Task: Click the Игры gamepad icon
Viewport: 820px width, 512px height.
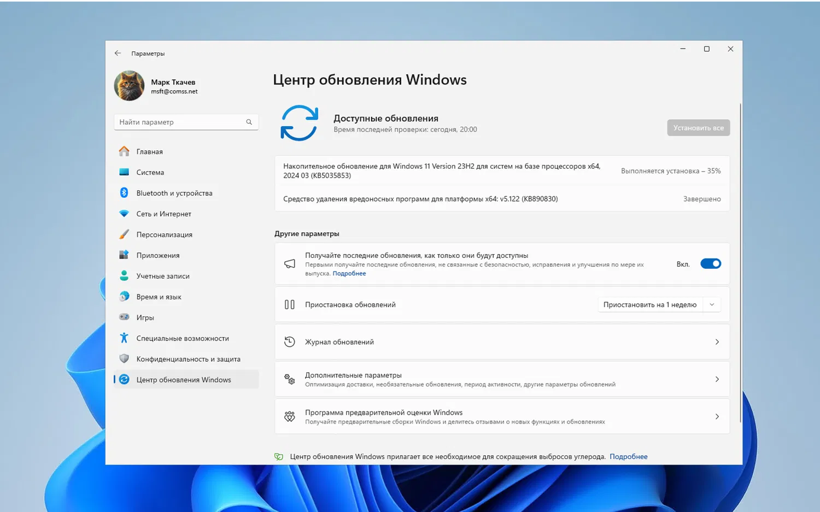Action: pyautogui.click(x=124, y=317)
